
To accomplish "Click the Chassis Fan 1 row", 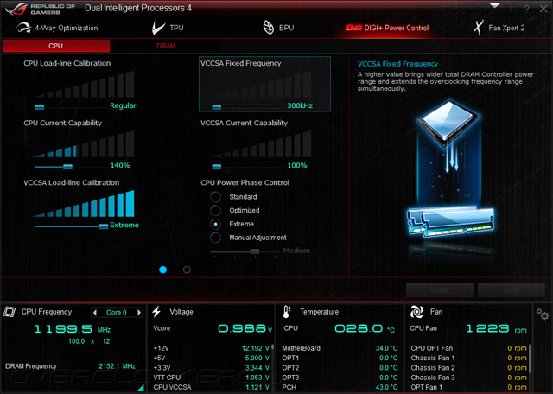I will (x=468, y=358).
